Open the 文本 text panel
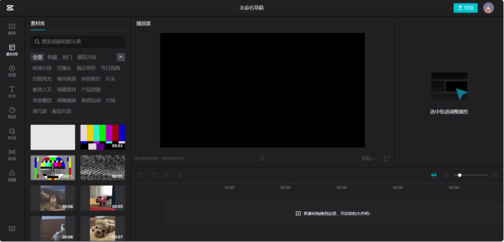504x242 pixels. pyautogui.click(x=12, y=92)
